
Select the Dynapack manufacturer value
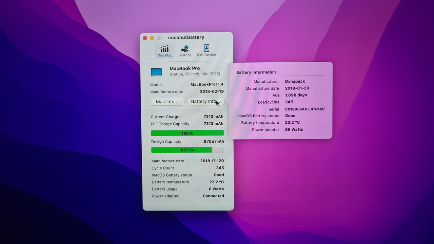coord(295,81)
